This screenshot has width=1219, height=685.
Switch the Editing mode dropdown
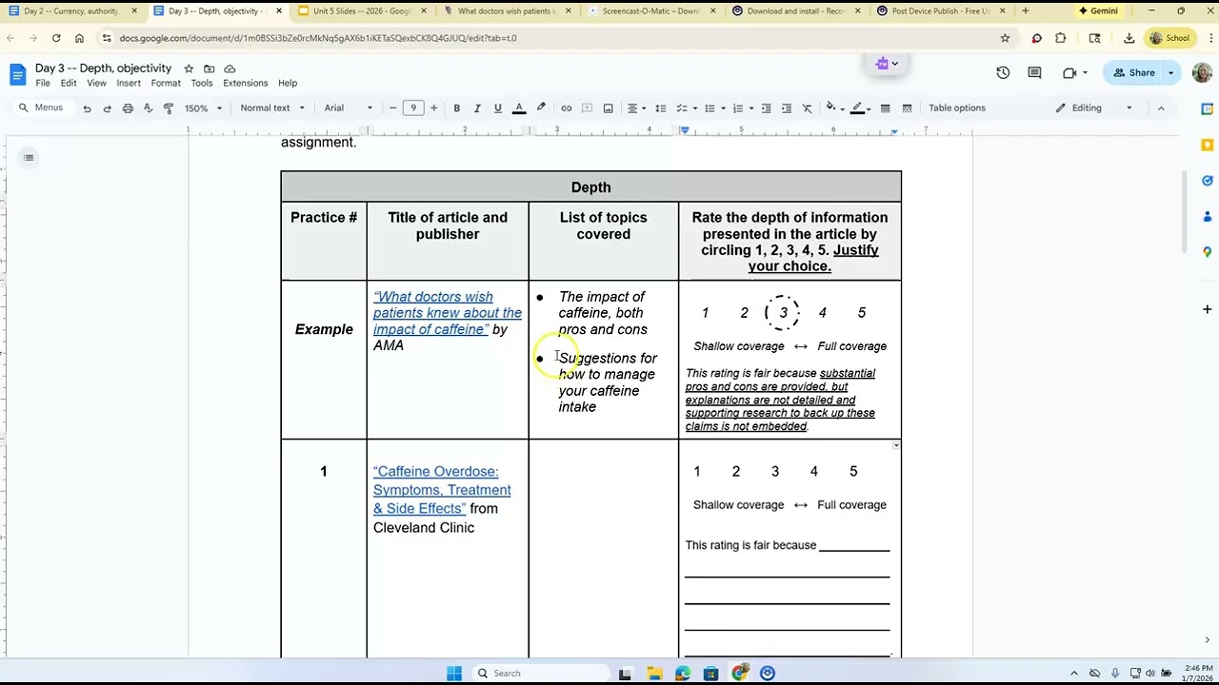(1093, 108)
